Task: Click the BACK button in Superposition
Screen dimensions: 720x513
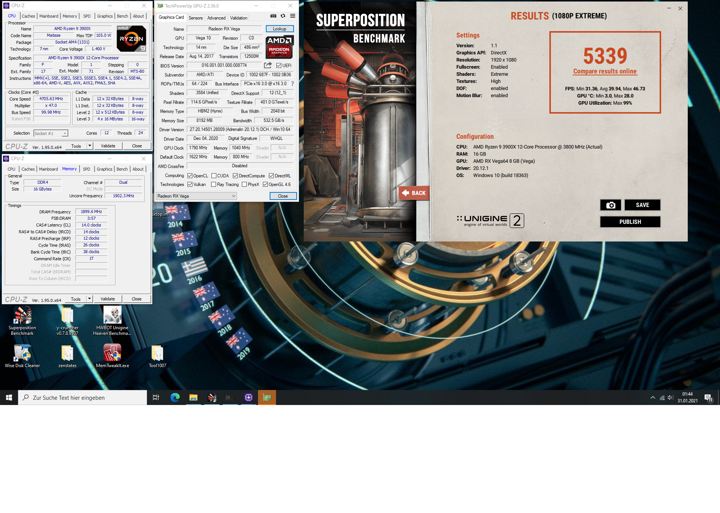Action: point(414,193)
